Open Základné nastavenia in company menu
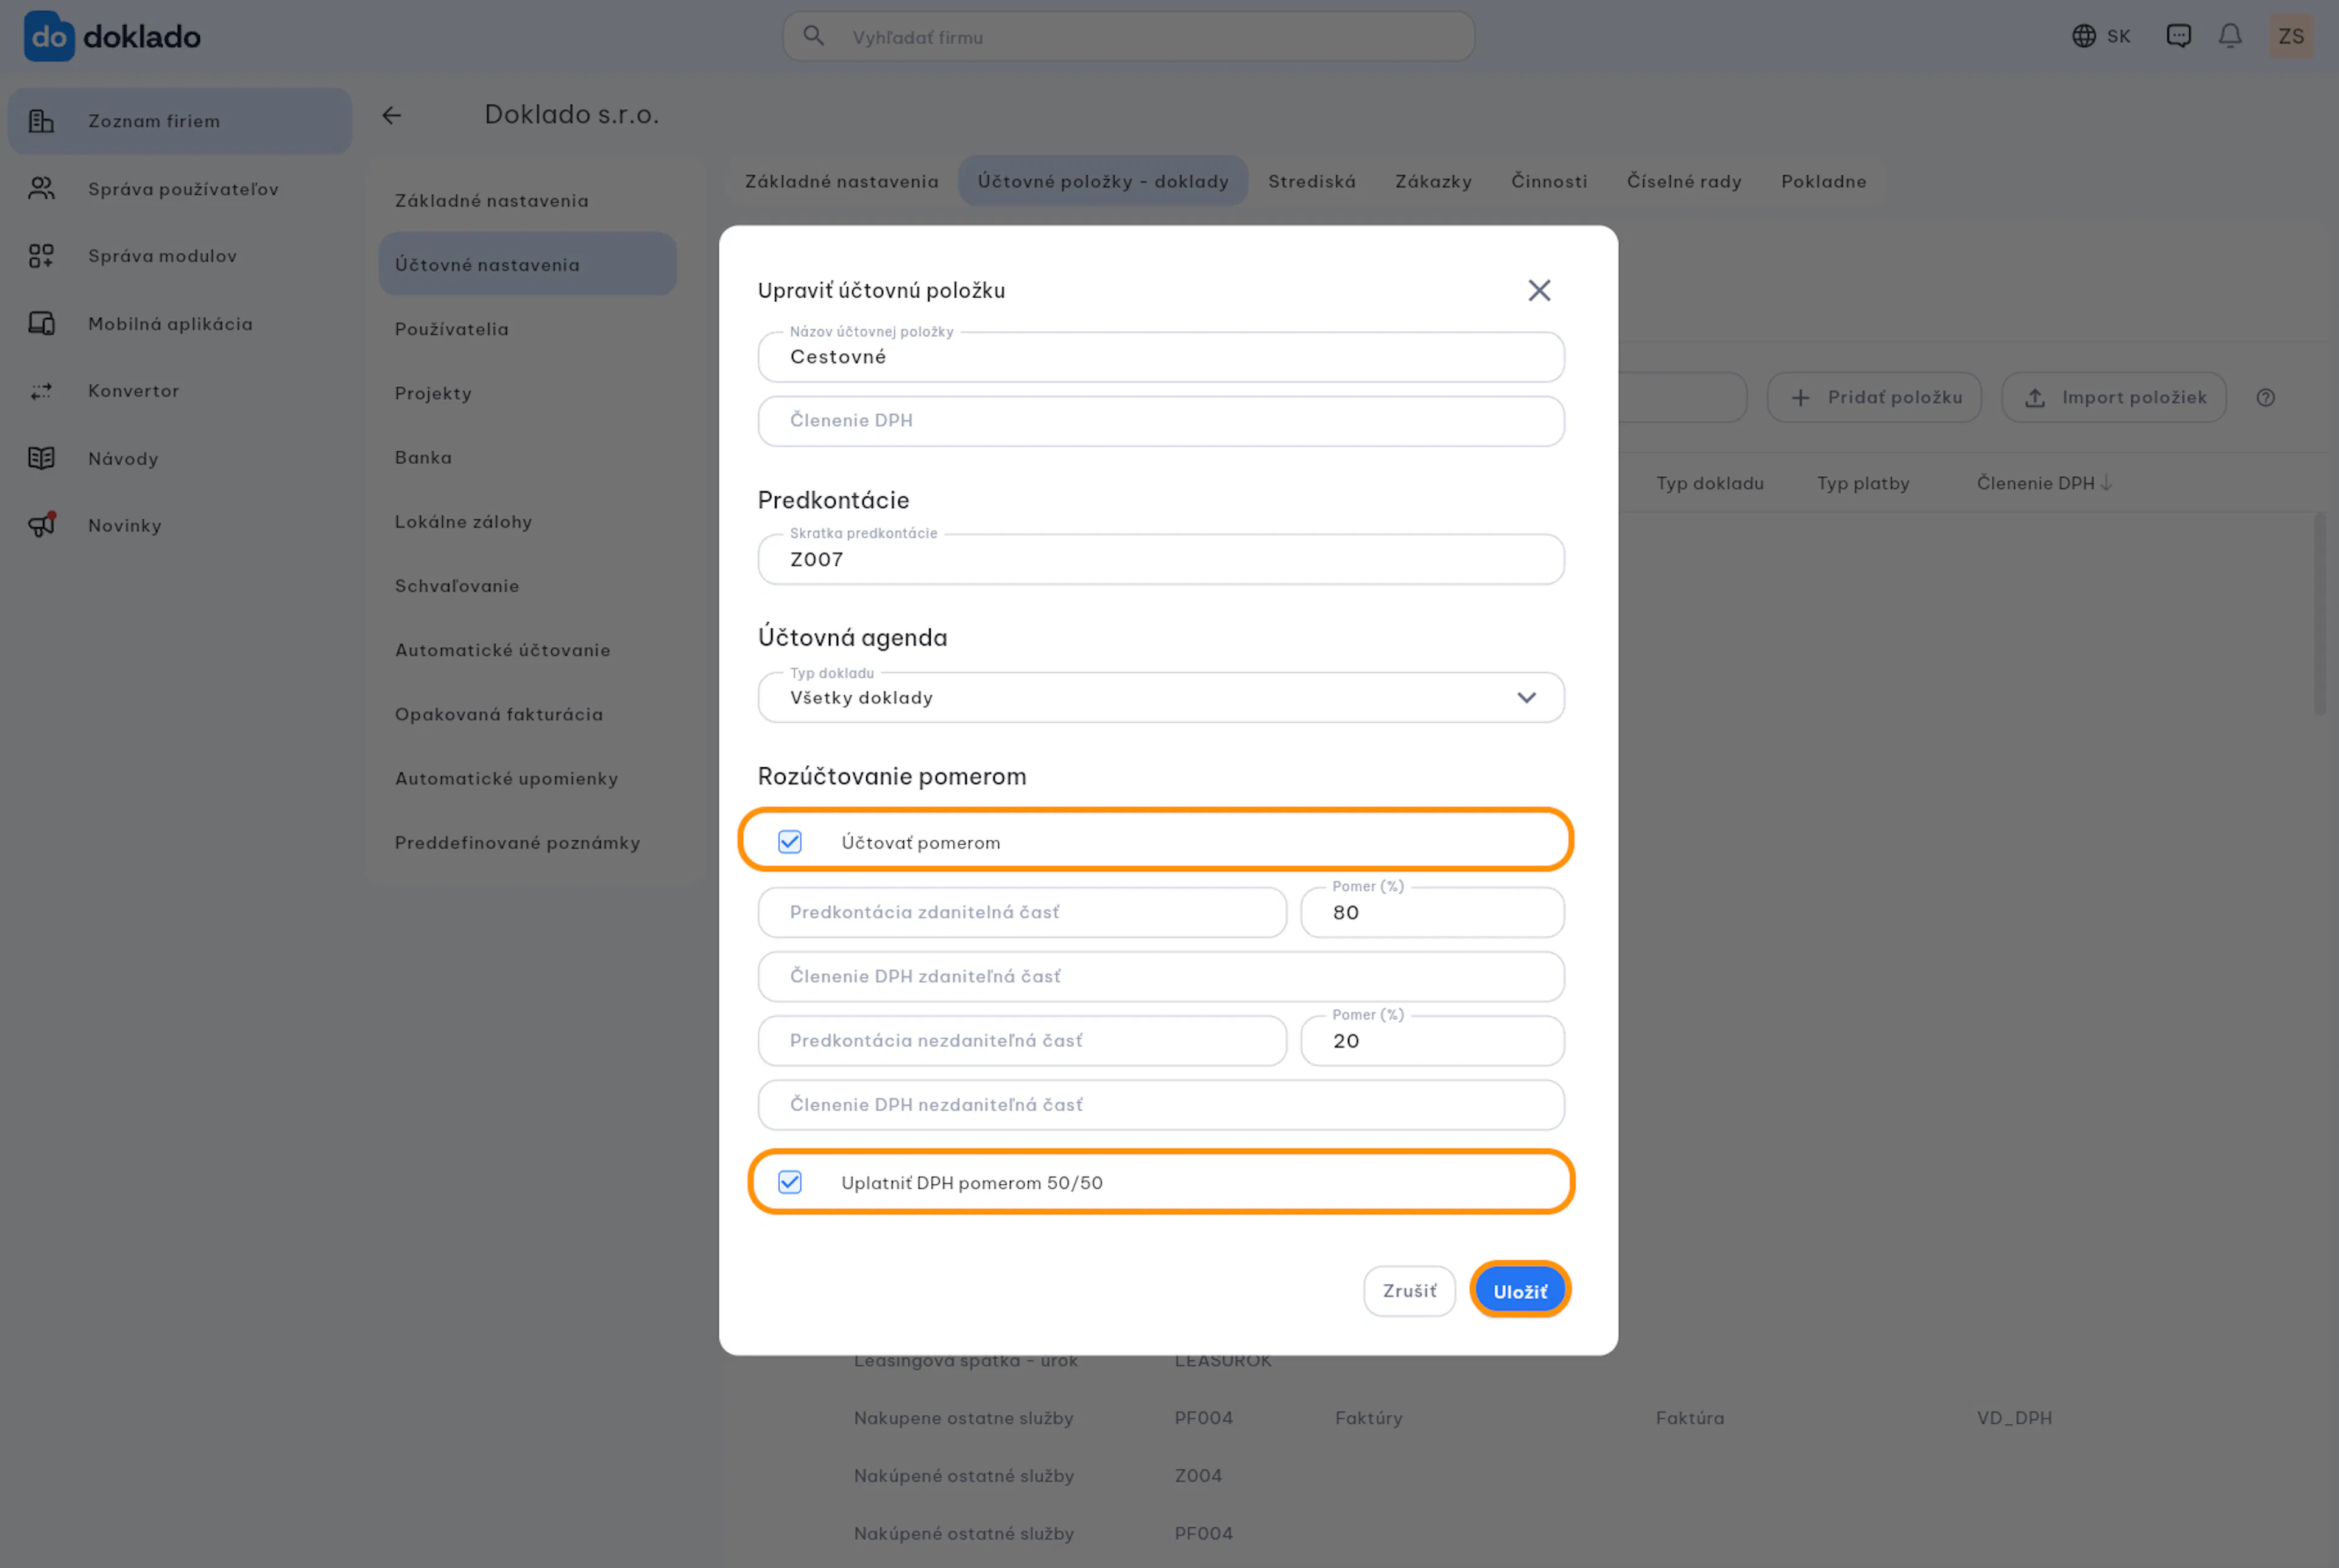The width and height of the screenshot is (2339, 1568). coord(527,200)
